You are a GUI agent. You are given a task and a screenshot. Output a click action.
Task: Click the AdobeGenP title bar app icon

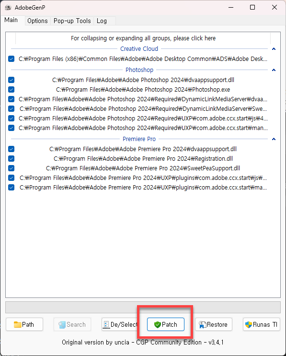[x=8, y=8]
